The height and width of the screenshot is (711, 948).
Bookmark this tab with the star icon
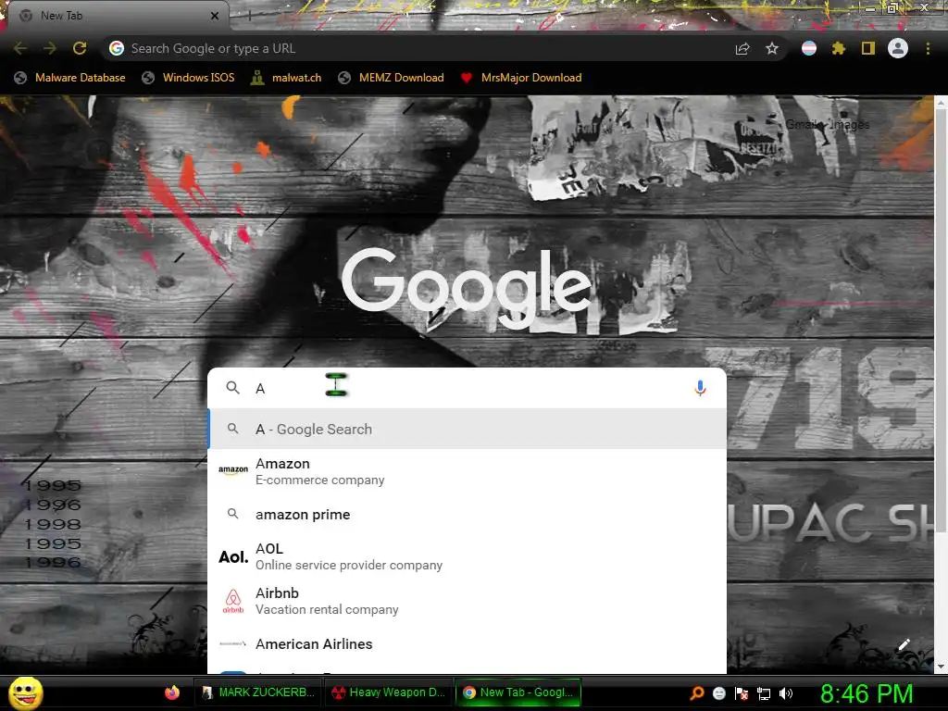pyautogui.click(x=772, y=48)
